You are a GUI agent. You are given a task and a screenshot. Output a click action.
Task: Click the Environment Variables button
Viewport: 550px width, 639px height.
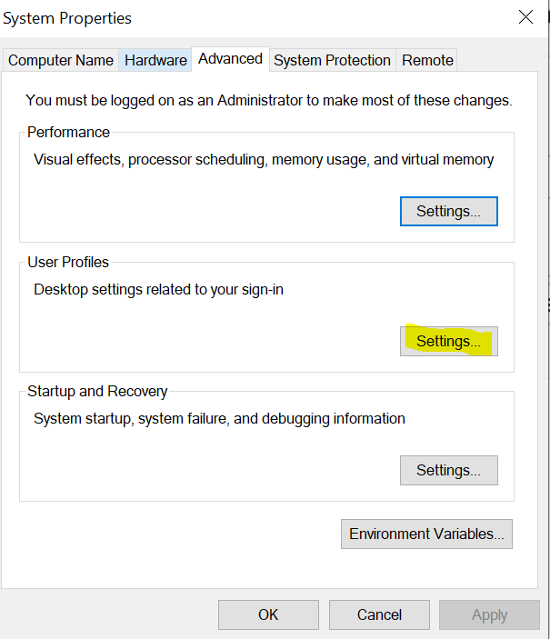click(426, 534)
